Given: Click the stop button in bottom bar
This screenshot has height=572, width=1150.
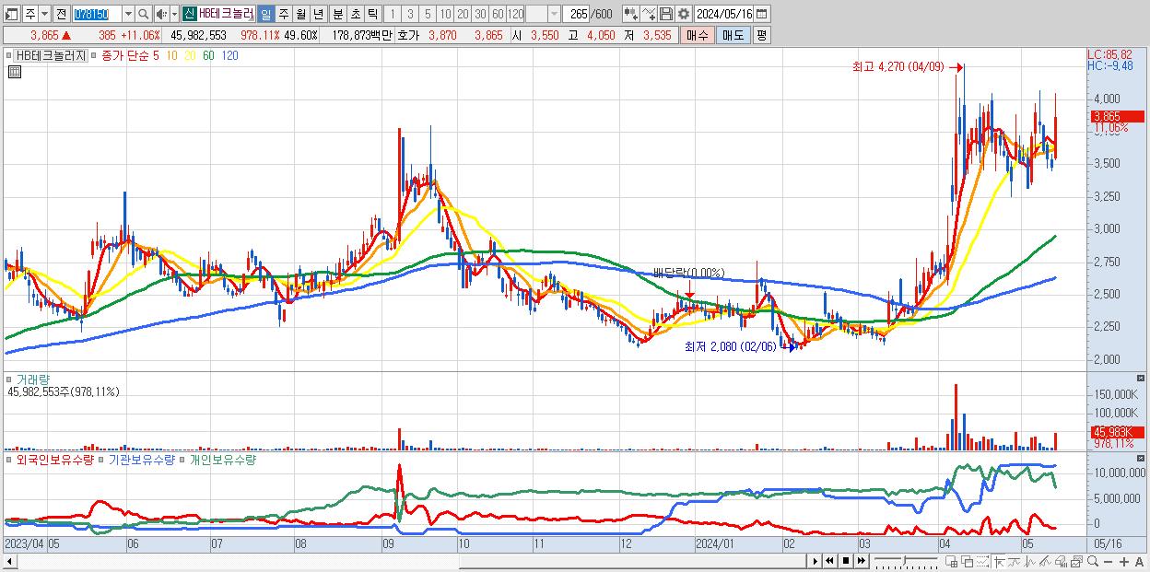Looking at the screenshot, I should click(846, 560).
